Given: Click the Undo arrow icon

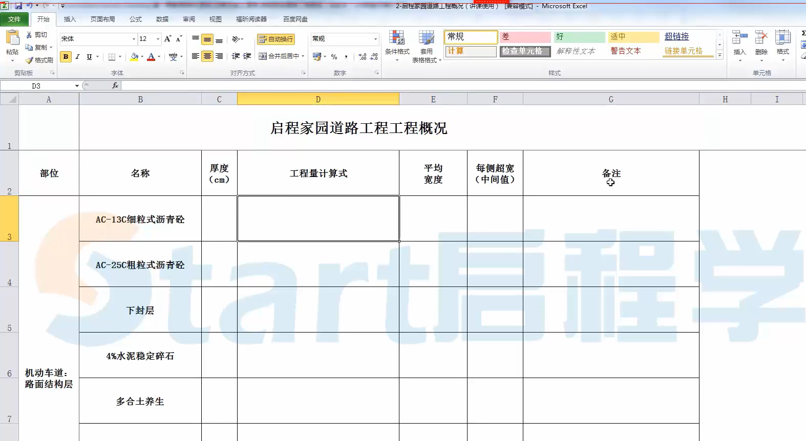Looking at the screenshot, I should [x=30, y=6].
